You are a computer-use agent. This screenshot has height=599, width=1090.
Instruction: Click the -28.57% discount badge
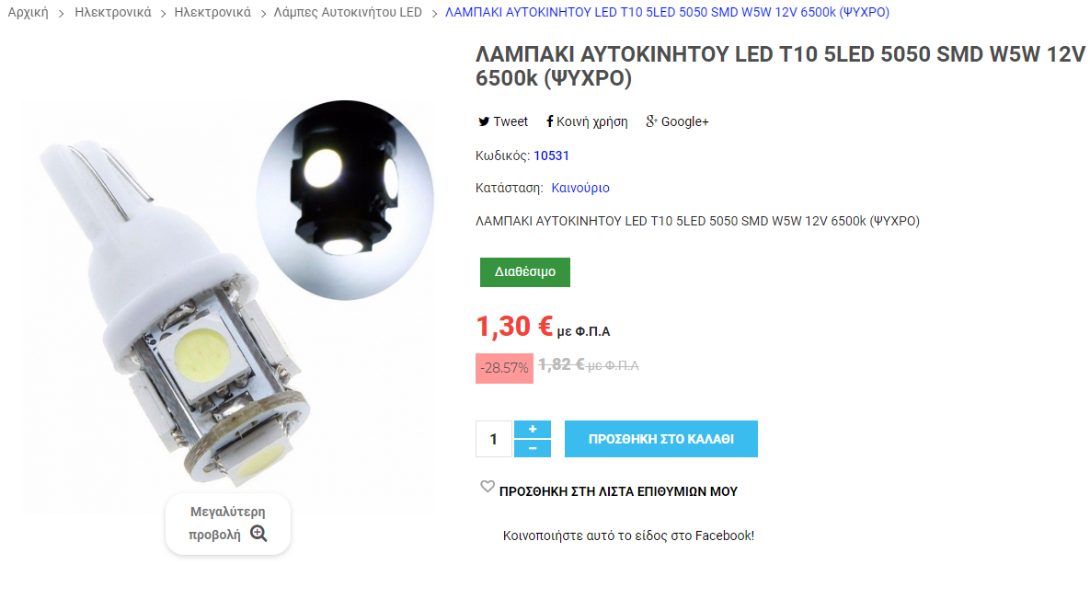505,368
